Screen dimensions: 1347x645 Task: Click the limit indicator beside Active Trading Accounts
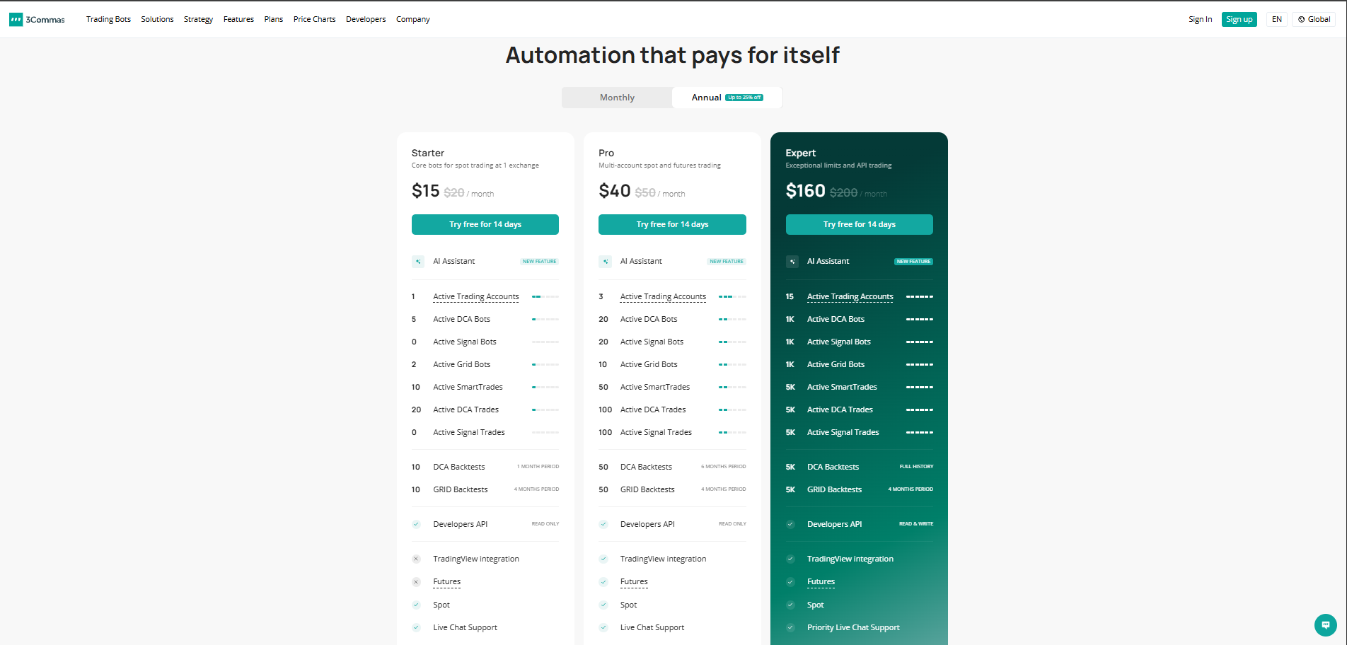[544, 296]
